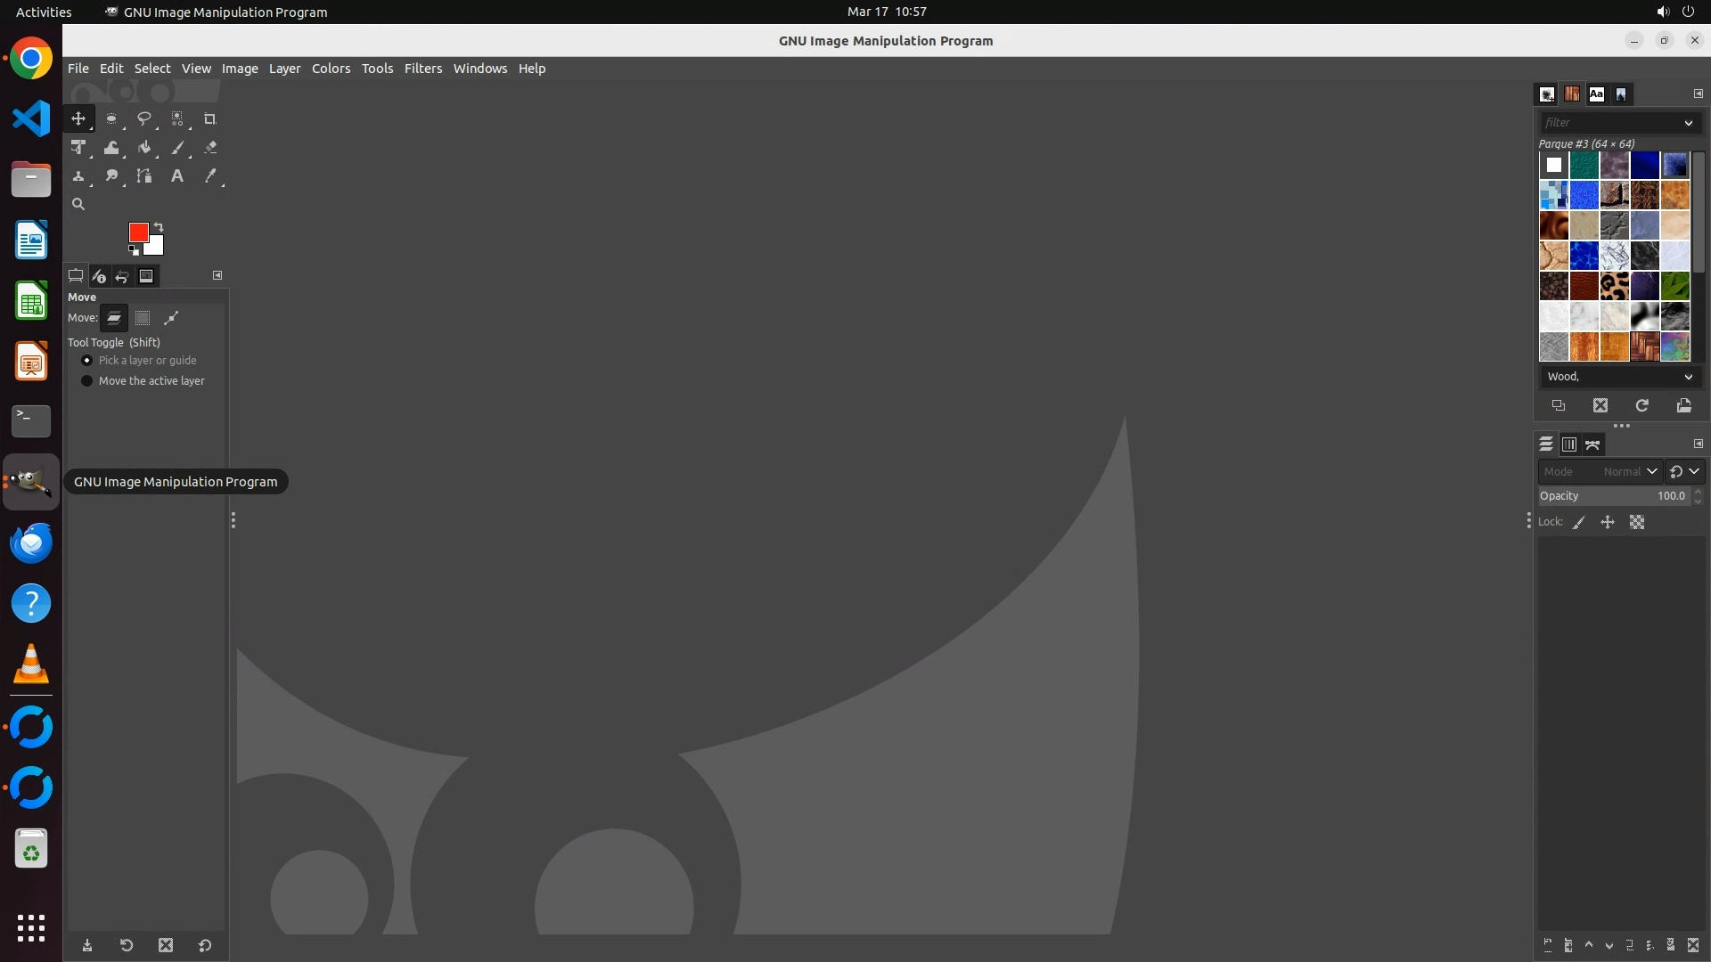The width and height of the screenshot is (1711, 962).
Task: Select the Free Select lasso tool
Action: (143, 118)
